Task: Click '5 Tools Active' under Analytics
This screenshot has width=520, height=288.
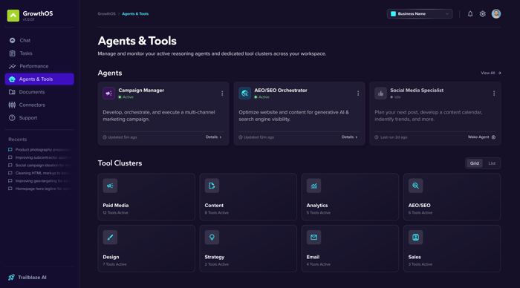Action: coord(319,213)
